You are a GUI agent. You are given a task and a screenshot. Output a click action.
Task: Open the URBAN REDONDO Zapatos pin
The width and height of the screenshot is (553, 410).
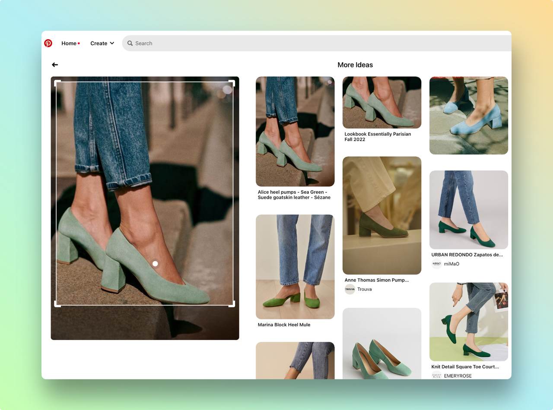coord(468,210)
